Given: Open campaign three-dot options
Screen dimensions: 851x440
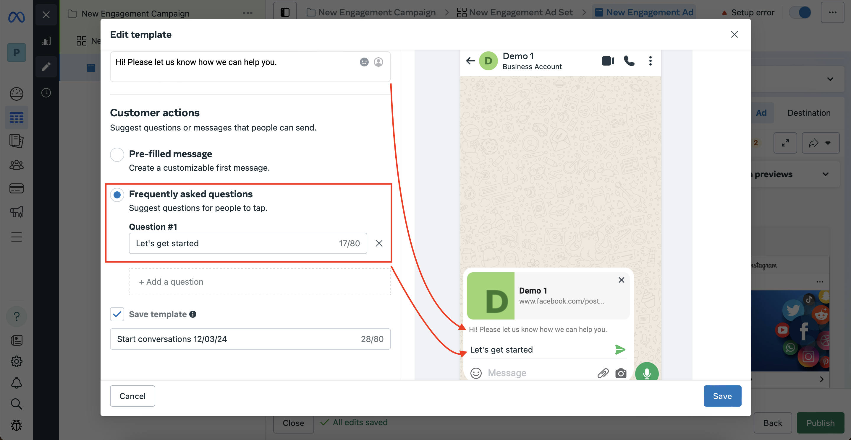Looking at the screenshot, I should pos(247,13).
